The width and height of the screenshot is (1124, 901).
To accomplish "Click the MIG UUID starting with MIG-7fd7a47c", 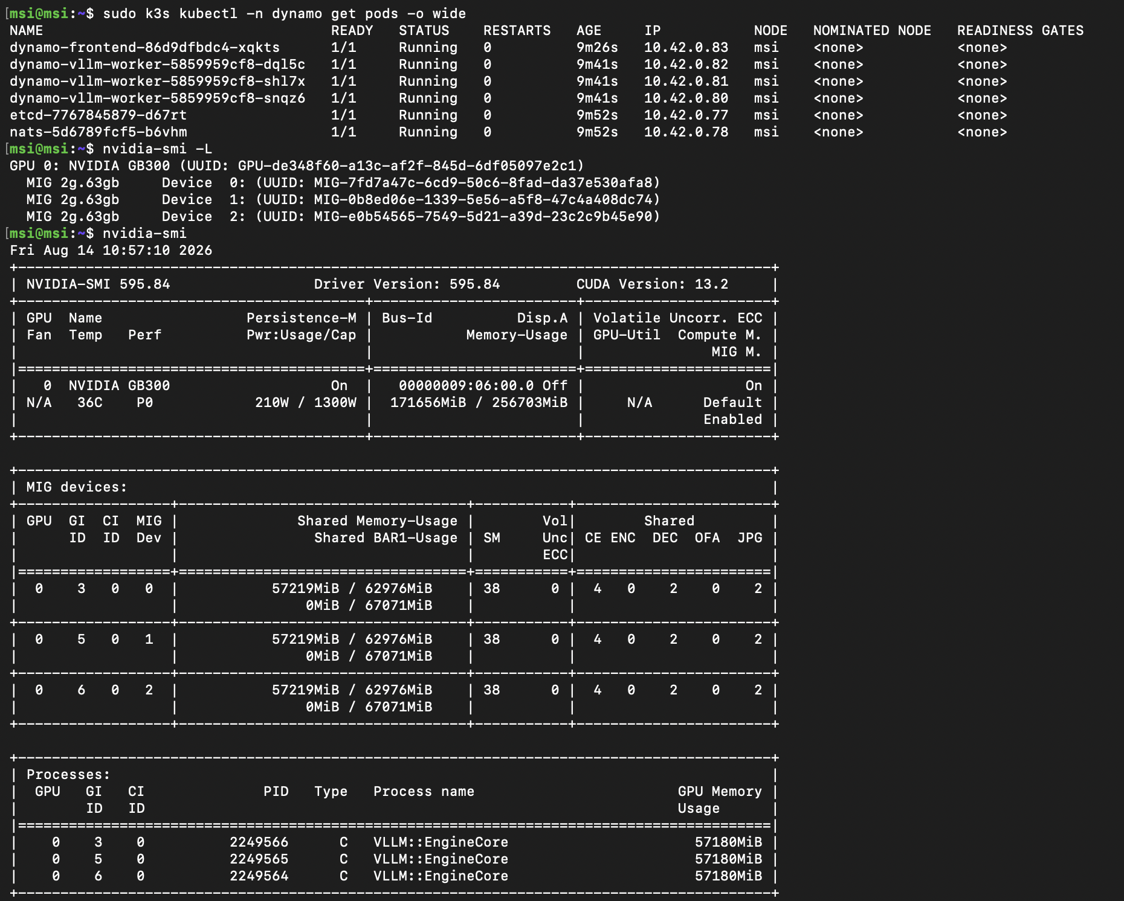I will [x=483, y=182].
